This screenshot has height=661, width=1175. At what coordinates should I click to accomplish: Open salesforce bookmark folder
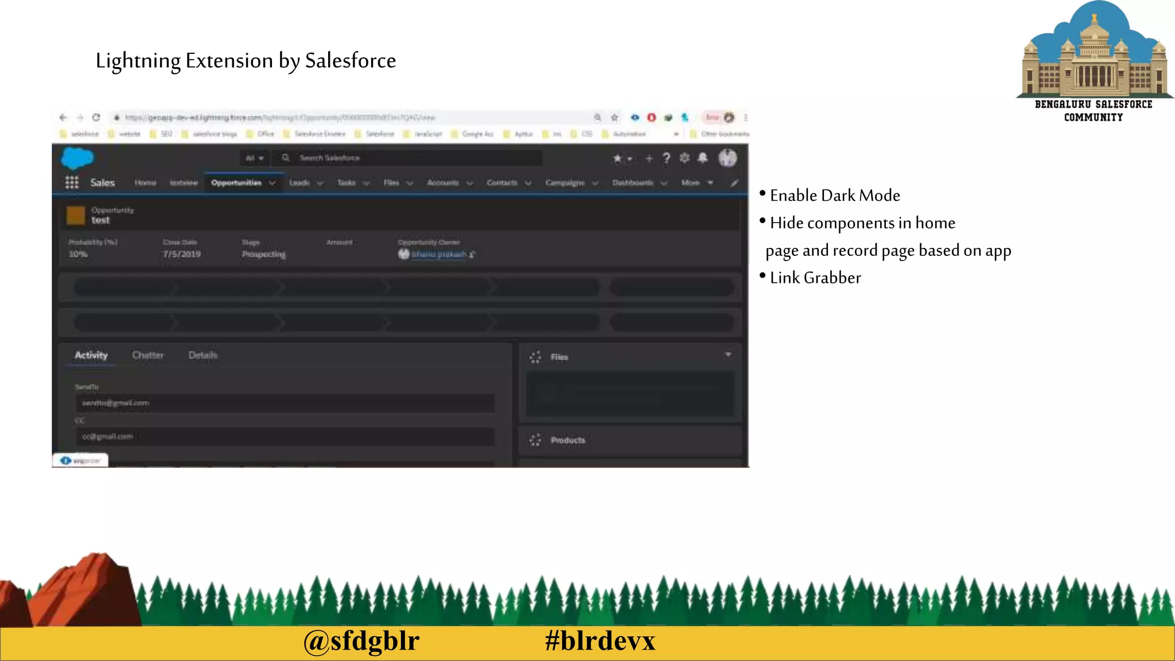[79, 134]
